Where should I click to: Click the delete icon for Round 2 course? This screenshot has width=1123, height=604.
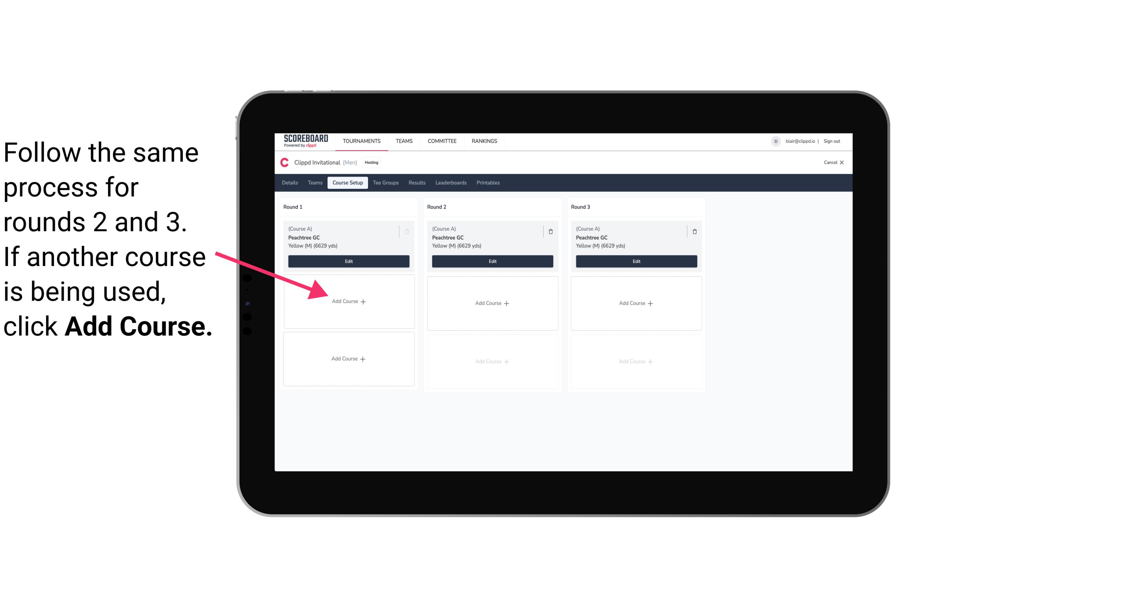coord(550,231)
